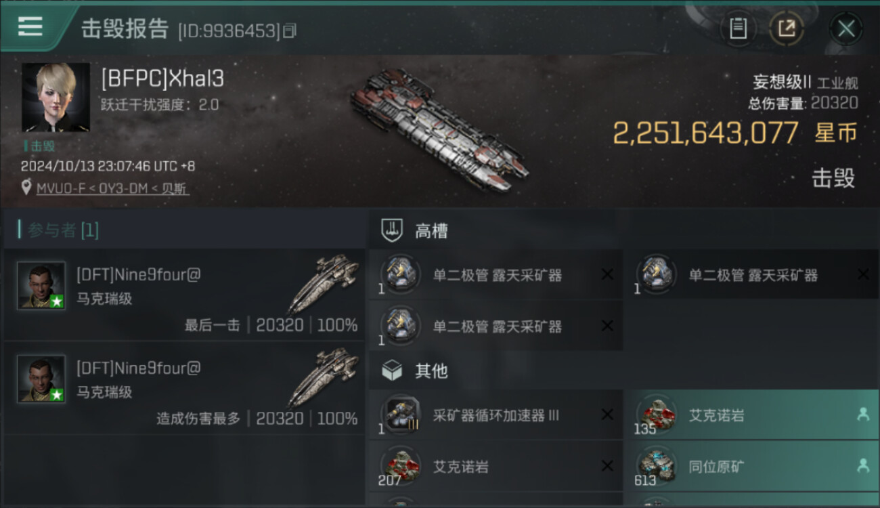
Task: Open the 最后一击 Nine9four@ attacker portrait
Action: coord(41,286)
